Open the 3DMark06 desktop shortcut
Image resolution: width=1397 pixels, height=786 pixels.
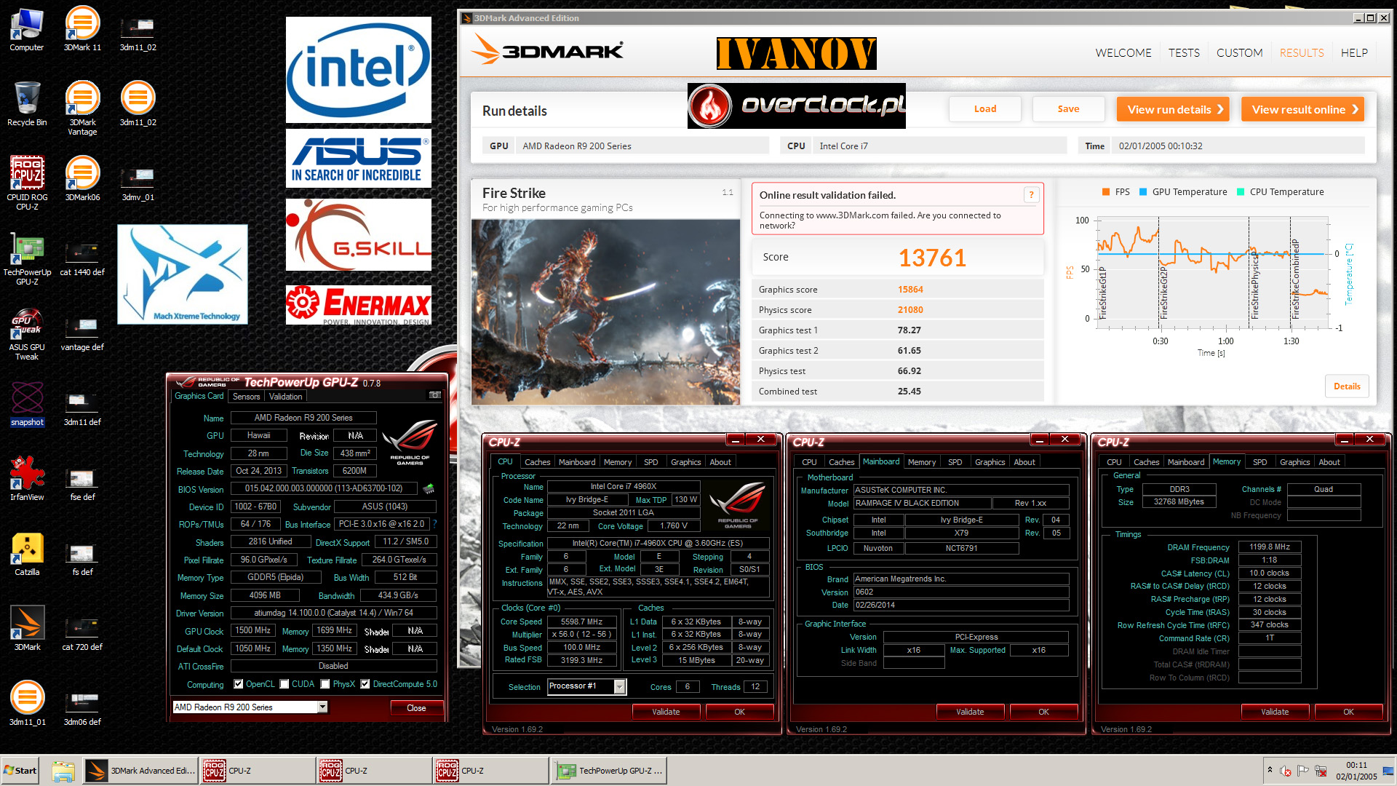[x=82, y=179]
